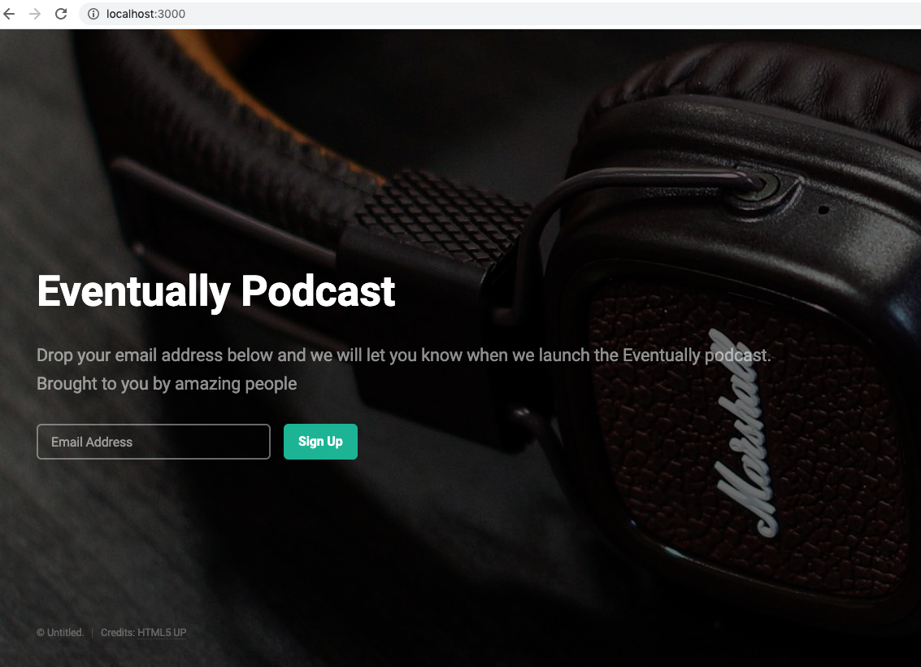Click the 'Drop your email address below' sentence
This screenshot has height=667, width=921.
coord(403,355)
